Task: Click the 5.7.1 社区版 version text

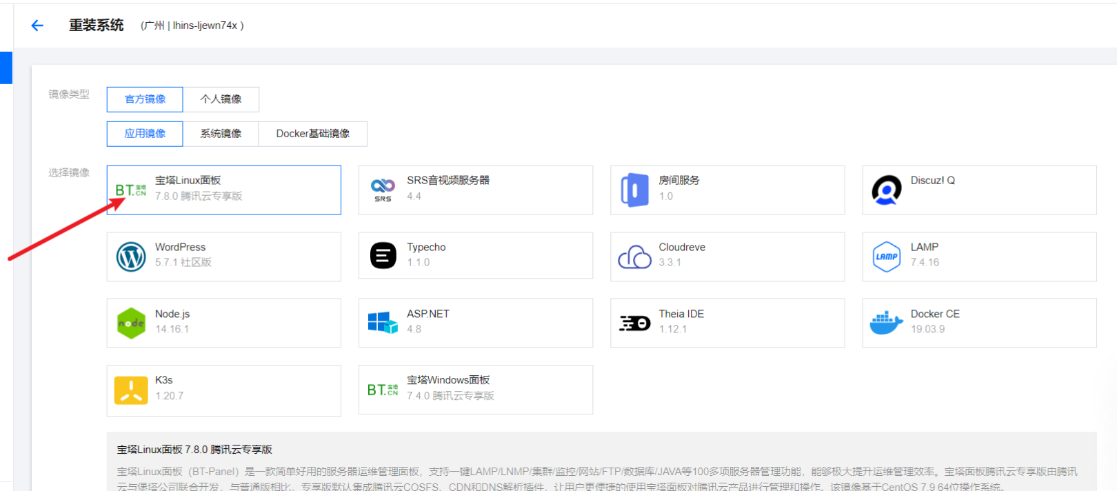Action: pyautogui.click(x=183, y=262)
